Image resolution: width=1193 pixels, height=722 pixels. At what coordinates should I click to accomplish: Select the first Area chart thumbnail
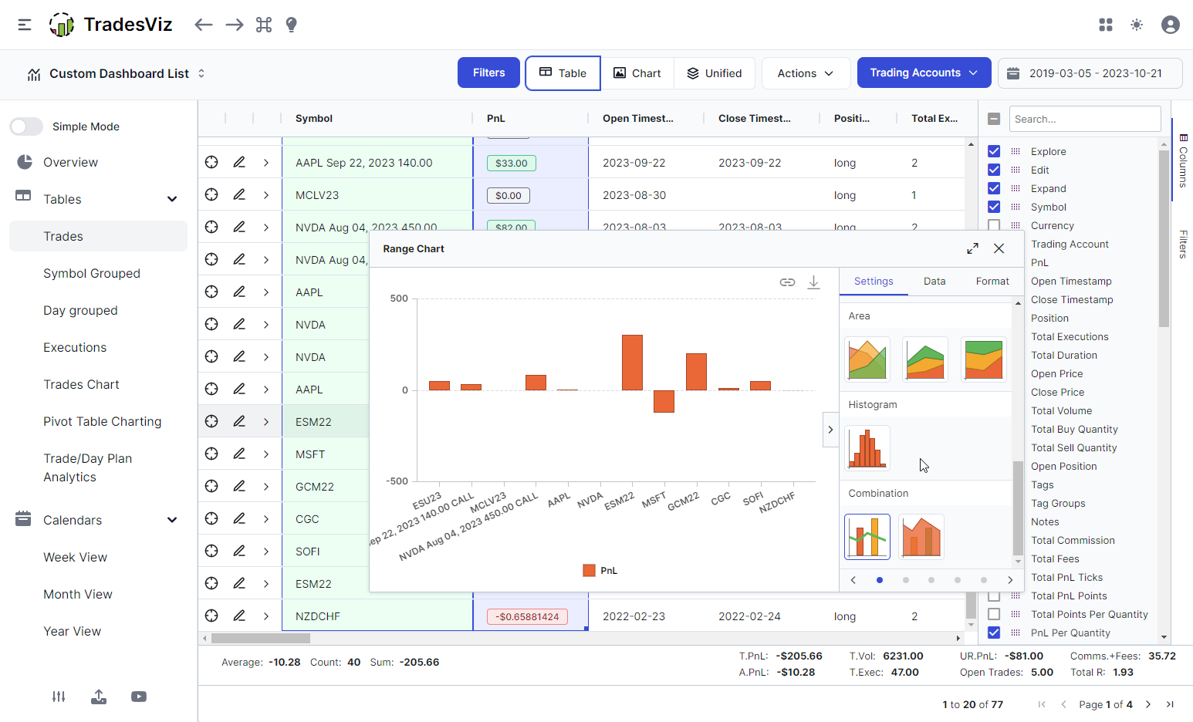coord(867,359)
